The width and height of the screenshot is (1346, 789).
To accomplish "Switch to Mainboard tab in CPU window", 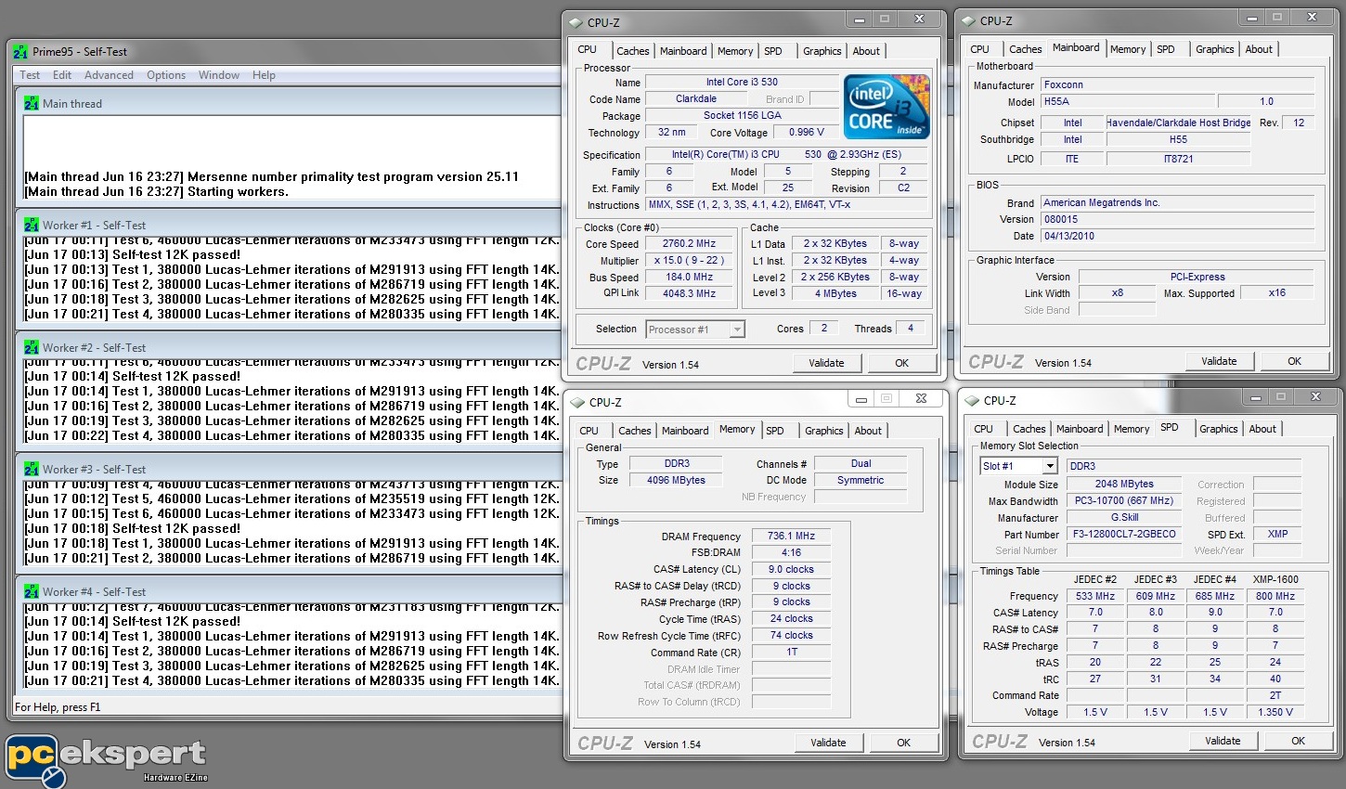I will coord(683,51).
